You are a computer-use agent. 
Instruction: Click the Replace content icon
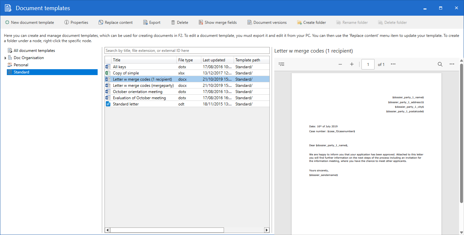(101, 23)
